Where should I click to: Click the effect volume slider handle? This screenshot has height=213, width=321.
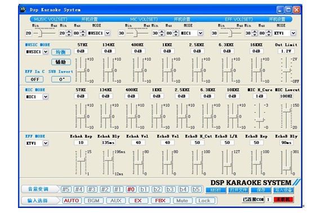(230, 33)
